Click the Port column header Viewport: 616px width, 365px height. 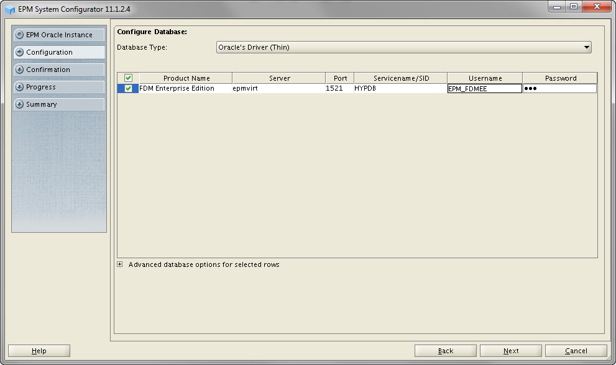click(340, 78)
